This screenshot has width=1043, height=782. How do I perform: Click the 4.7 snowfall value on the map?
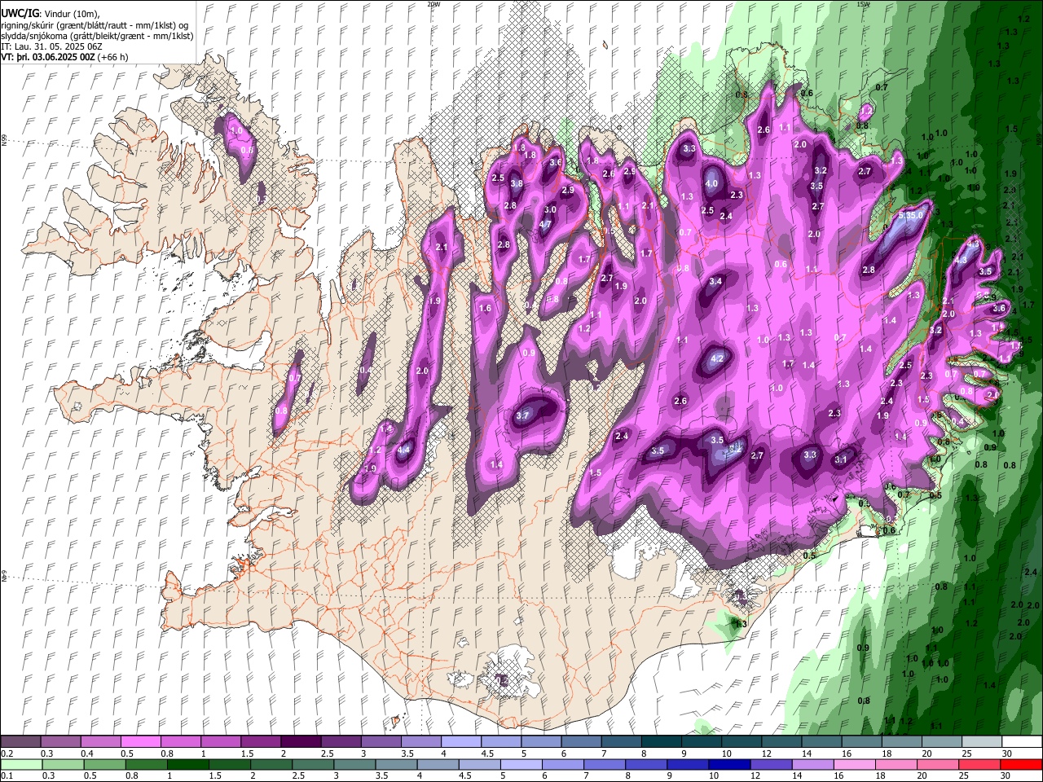point(547,224)
